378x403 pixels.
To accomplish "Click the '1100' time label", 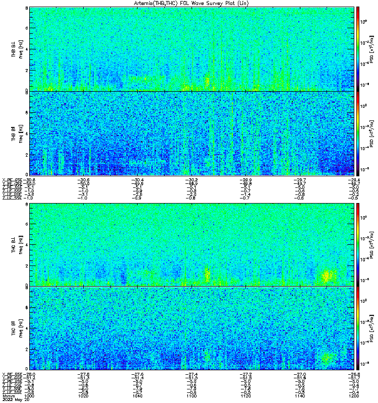I will pyautogui.click(x=192, y=396).
